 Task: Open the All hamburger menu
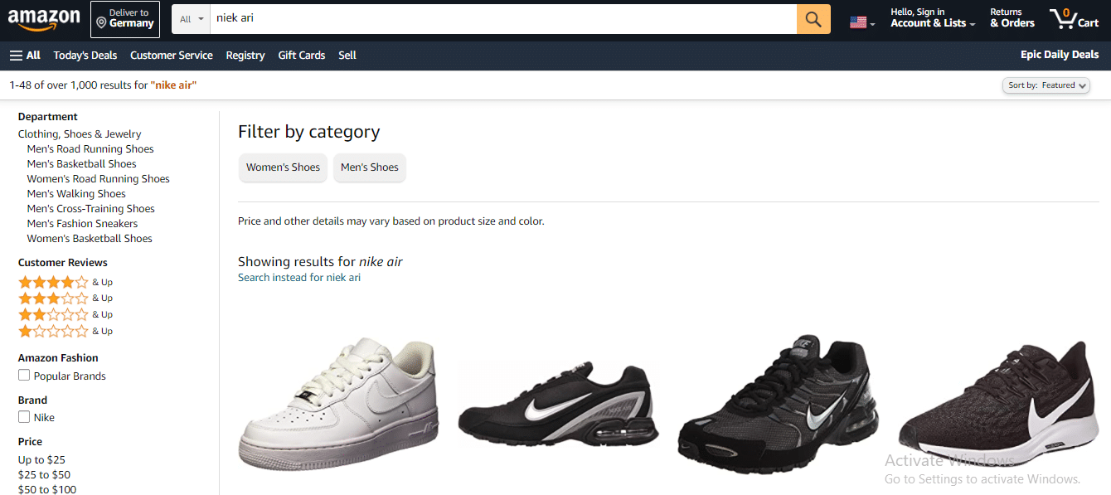(25, 55)
